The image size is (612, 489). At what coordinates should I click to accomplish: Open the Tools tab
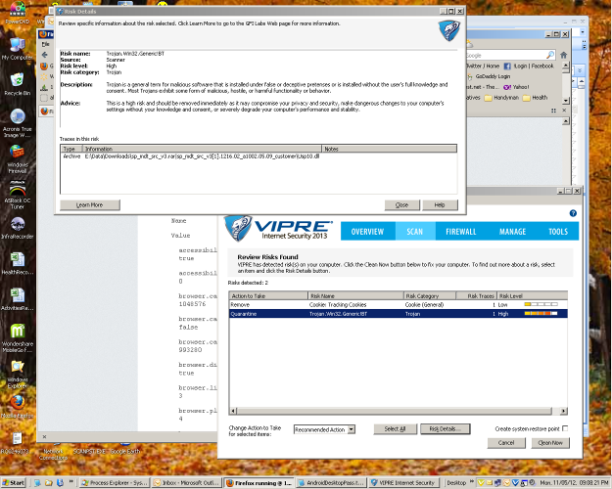[558, 232]
